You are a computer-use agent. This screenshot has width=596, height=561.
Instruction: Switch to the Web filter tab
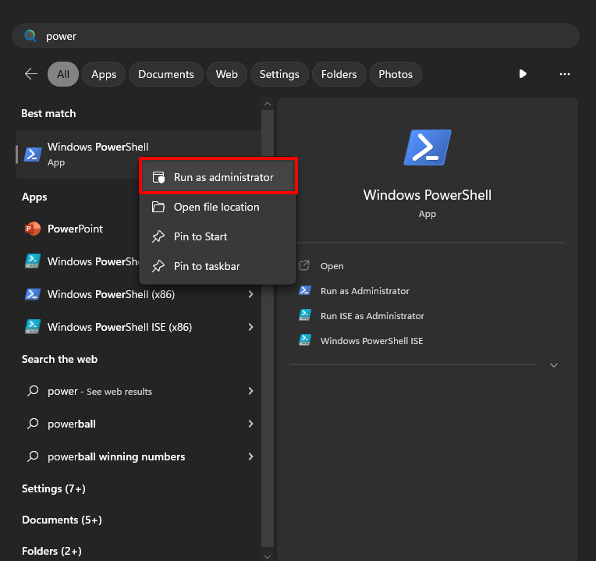click(x=227, y=74)
